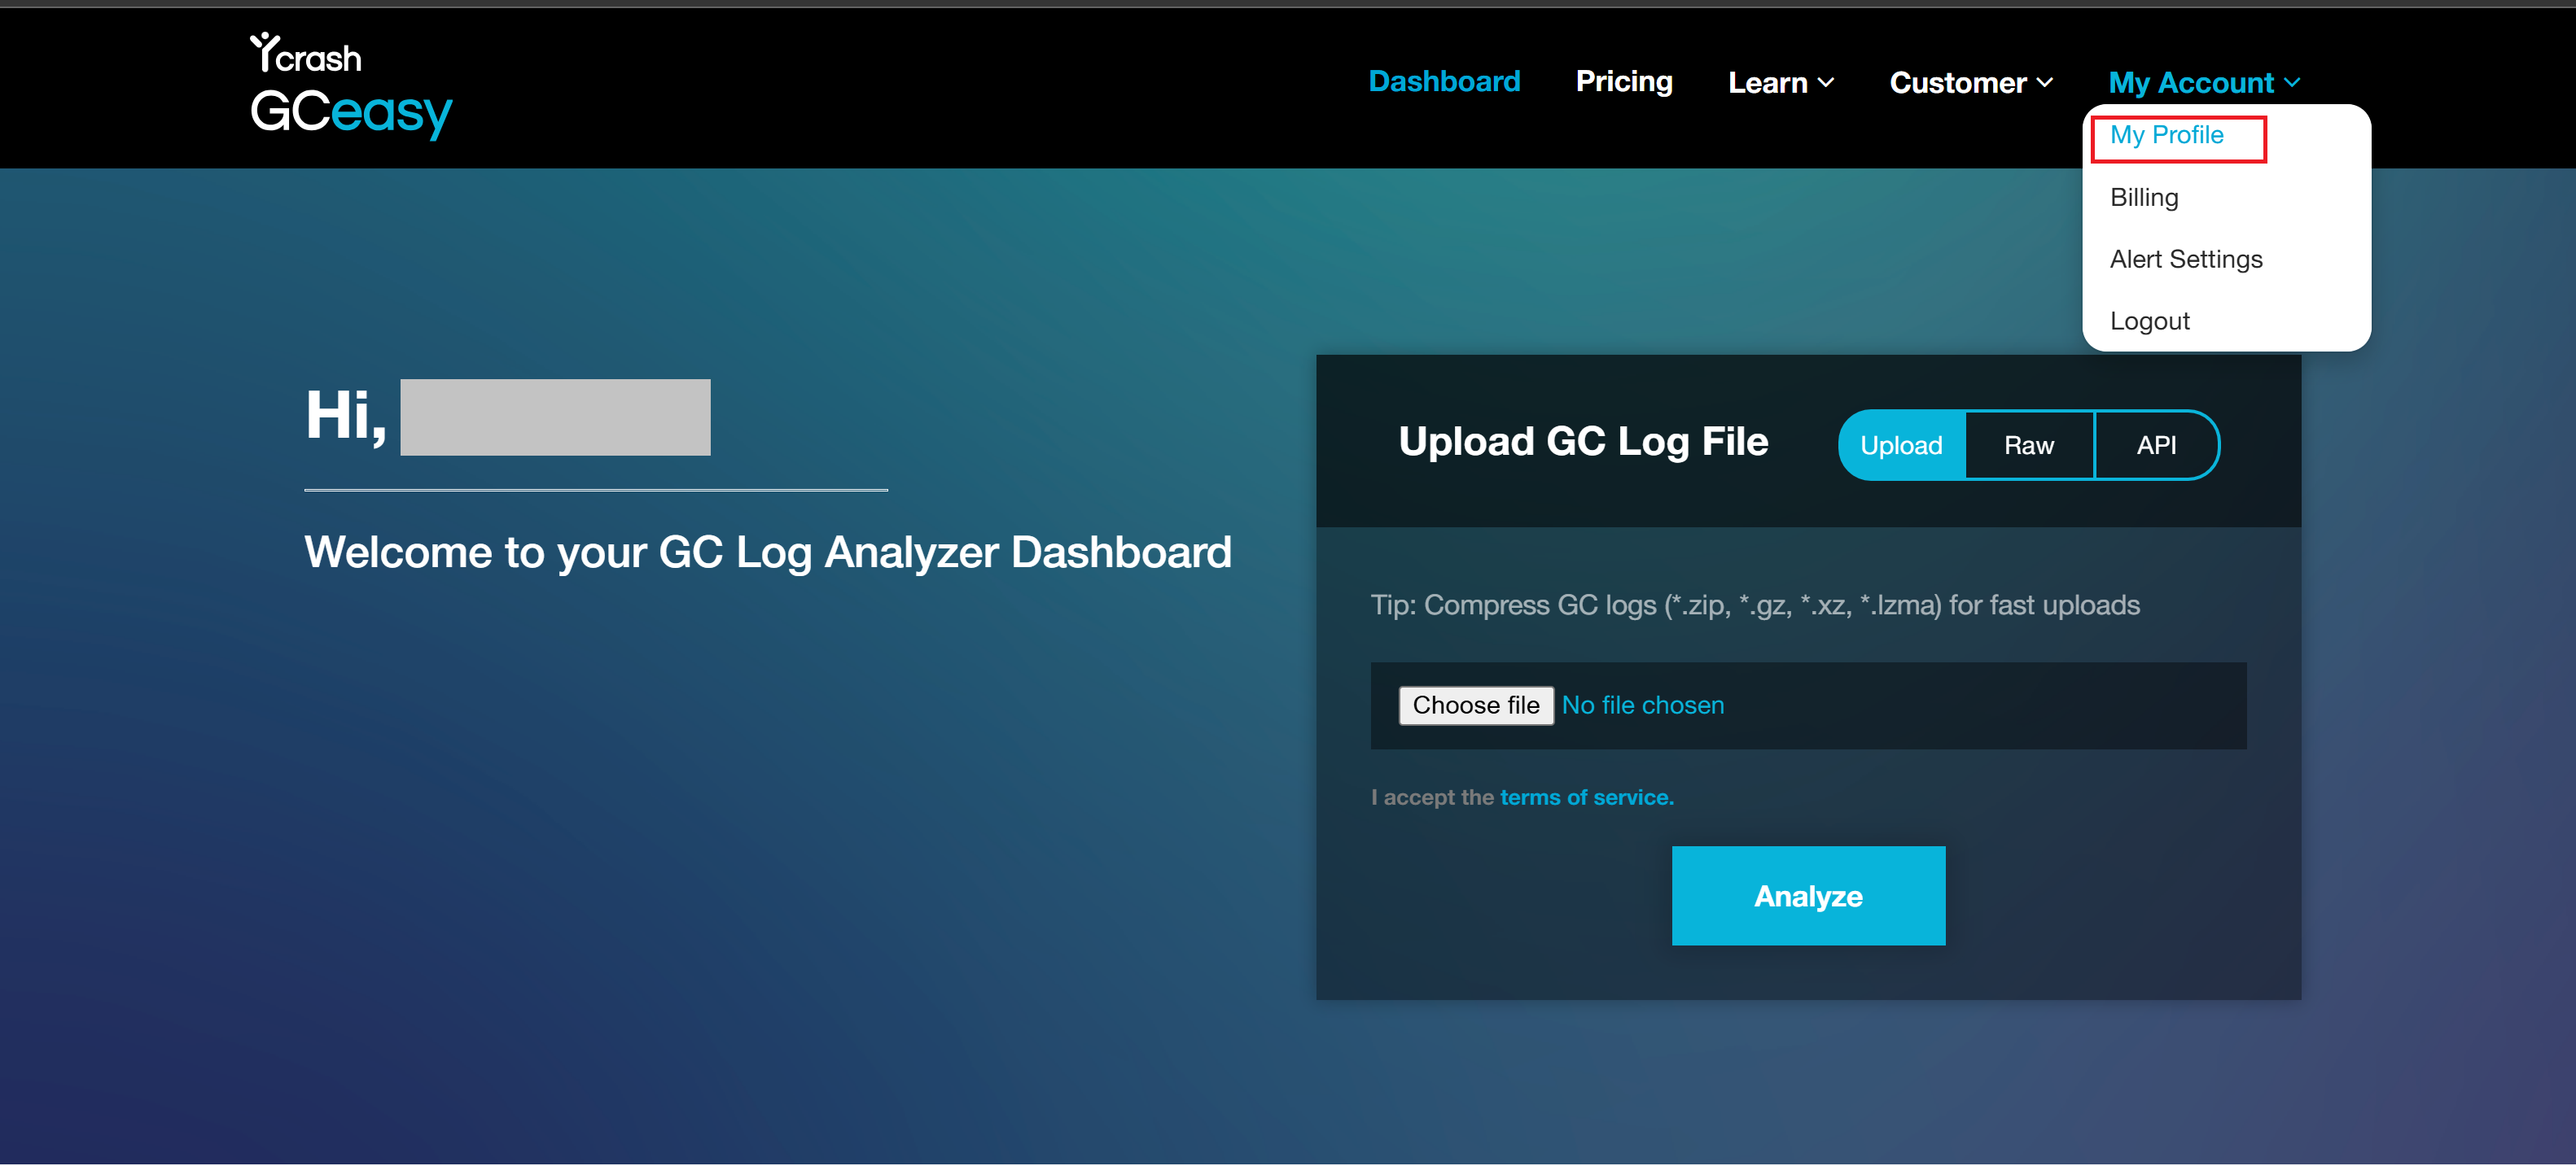The height and width of the screenshot is (1166, 2576).
Task: Expand the Customer dropdown menu
Action: [x=1971, y=82]
